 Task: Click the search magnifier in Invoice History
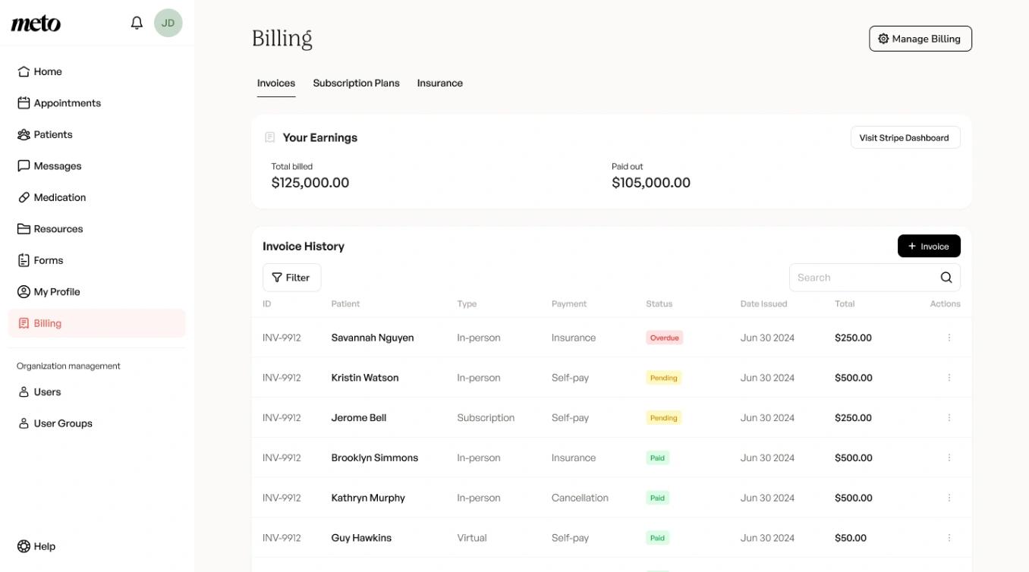click(x=946, y=277)
